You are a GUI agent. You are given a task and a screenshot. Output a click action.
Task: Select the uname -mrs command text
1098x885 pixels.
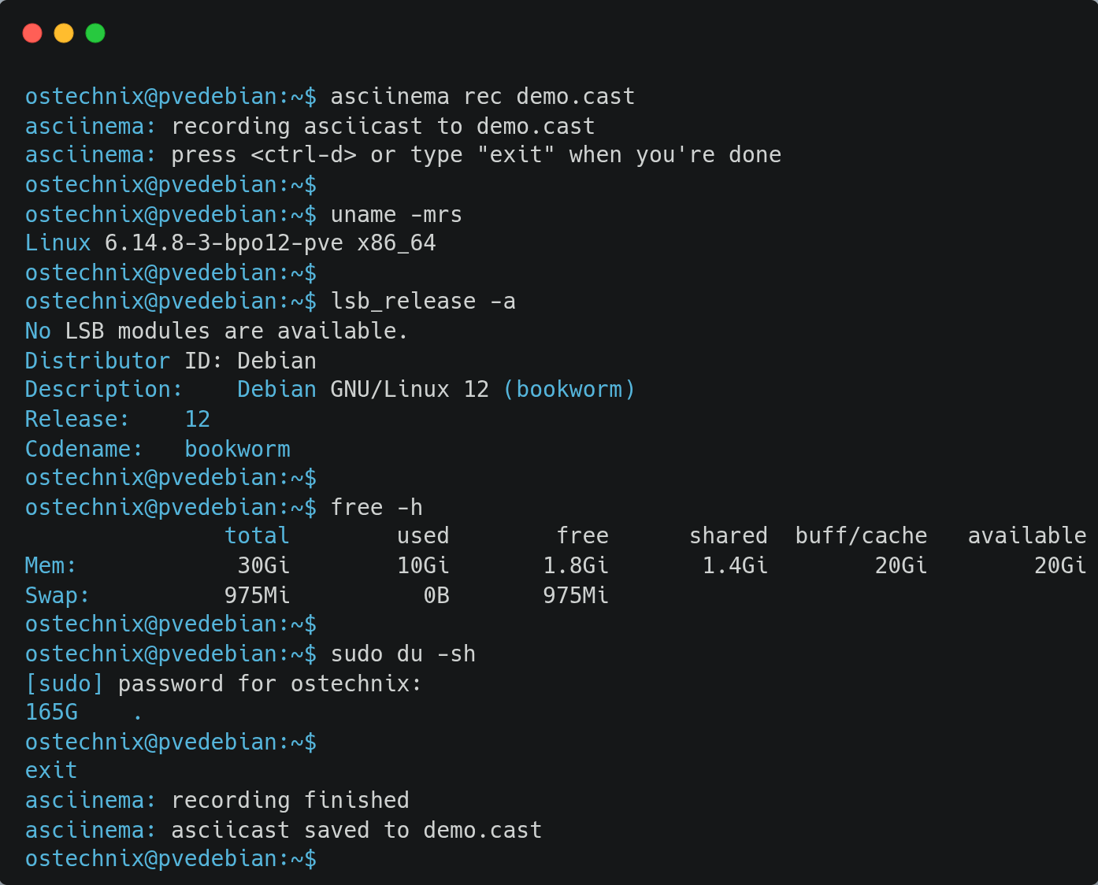[x=396, y=214]
